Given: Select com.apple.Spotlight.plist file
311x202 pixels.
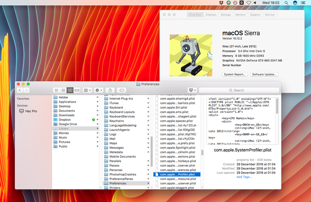Looking at the screenshot, I should 177,148.
